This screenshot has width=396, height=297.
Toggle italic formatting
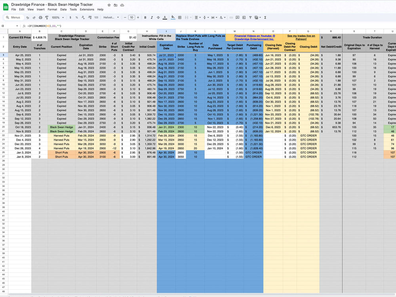(152, 18)
